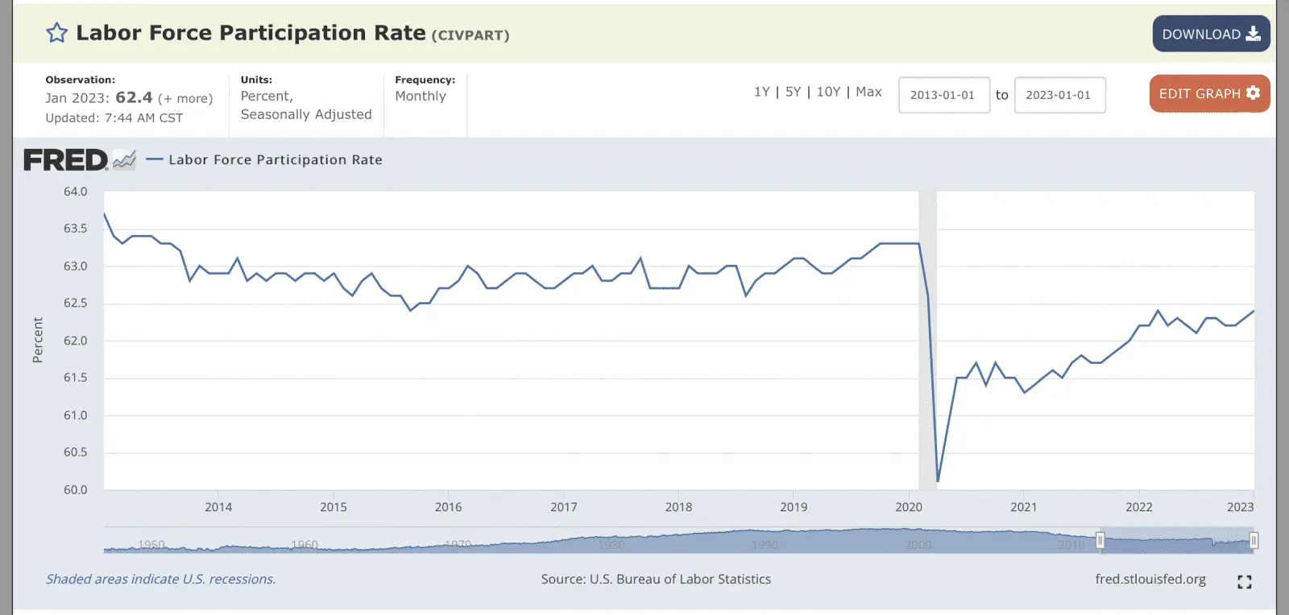Screen dimensions: 1289x615
Task: Click the download arrow icon
Action: (x=1254, y=34)
